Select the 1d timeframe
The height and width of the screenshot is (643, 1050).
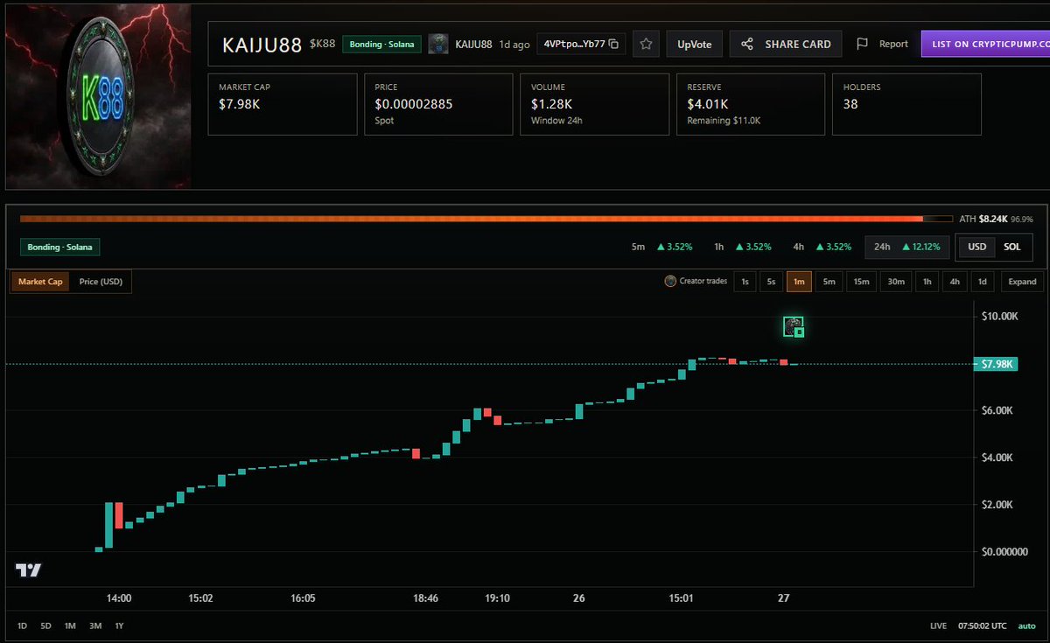983,282
